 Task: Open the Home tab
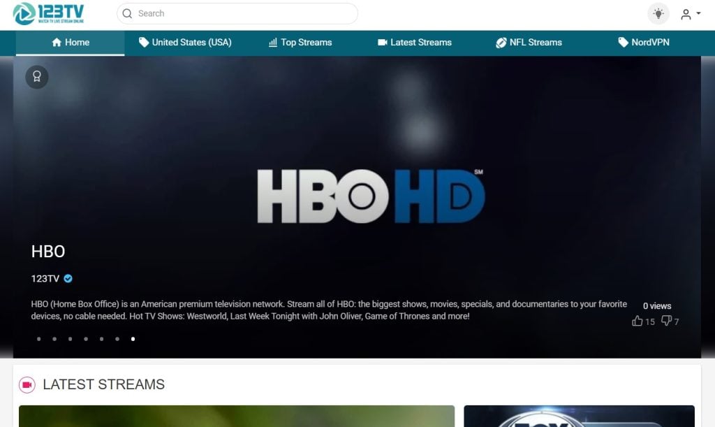71,43
